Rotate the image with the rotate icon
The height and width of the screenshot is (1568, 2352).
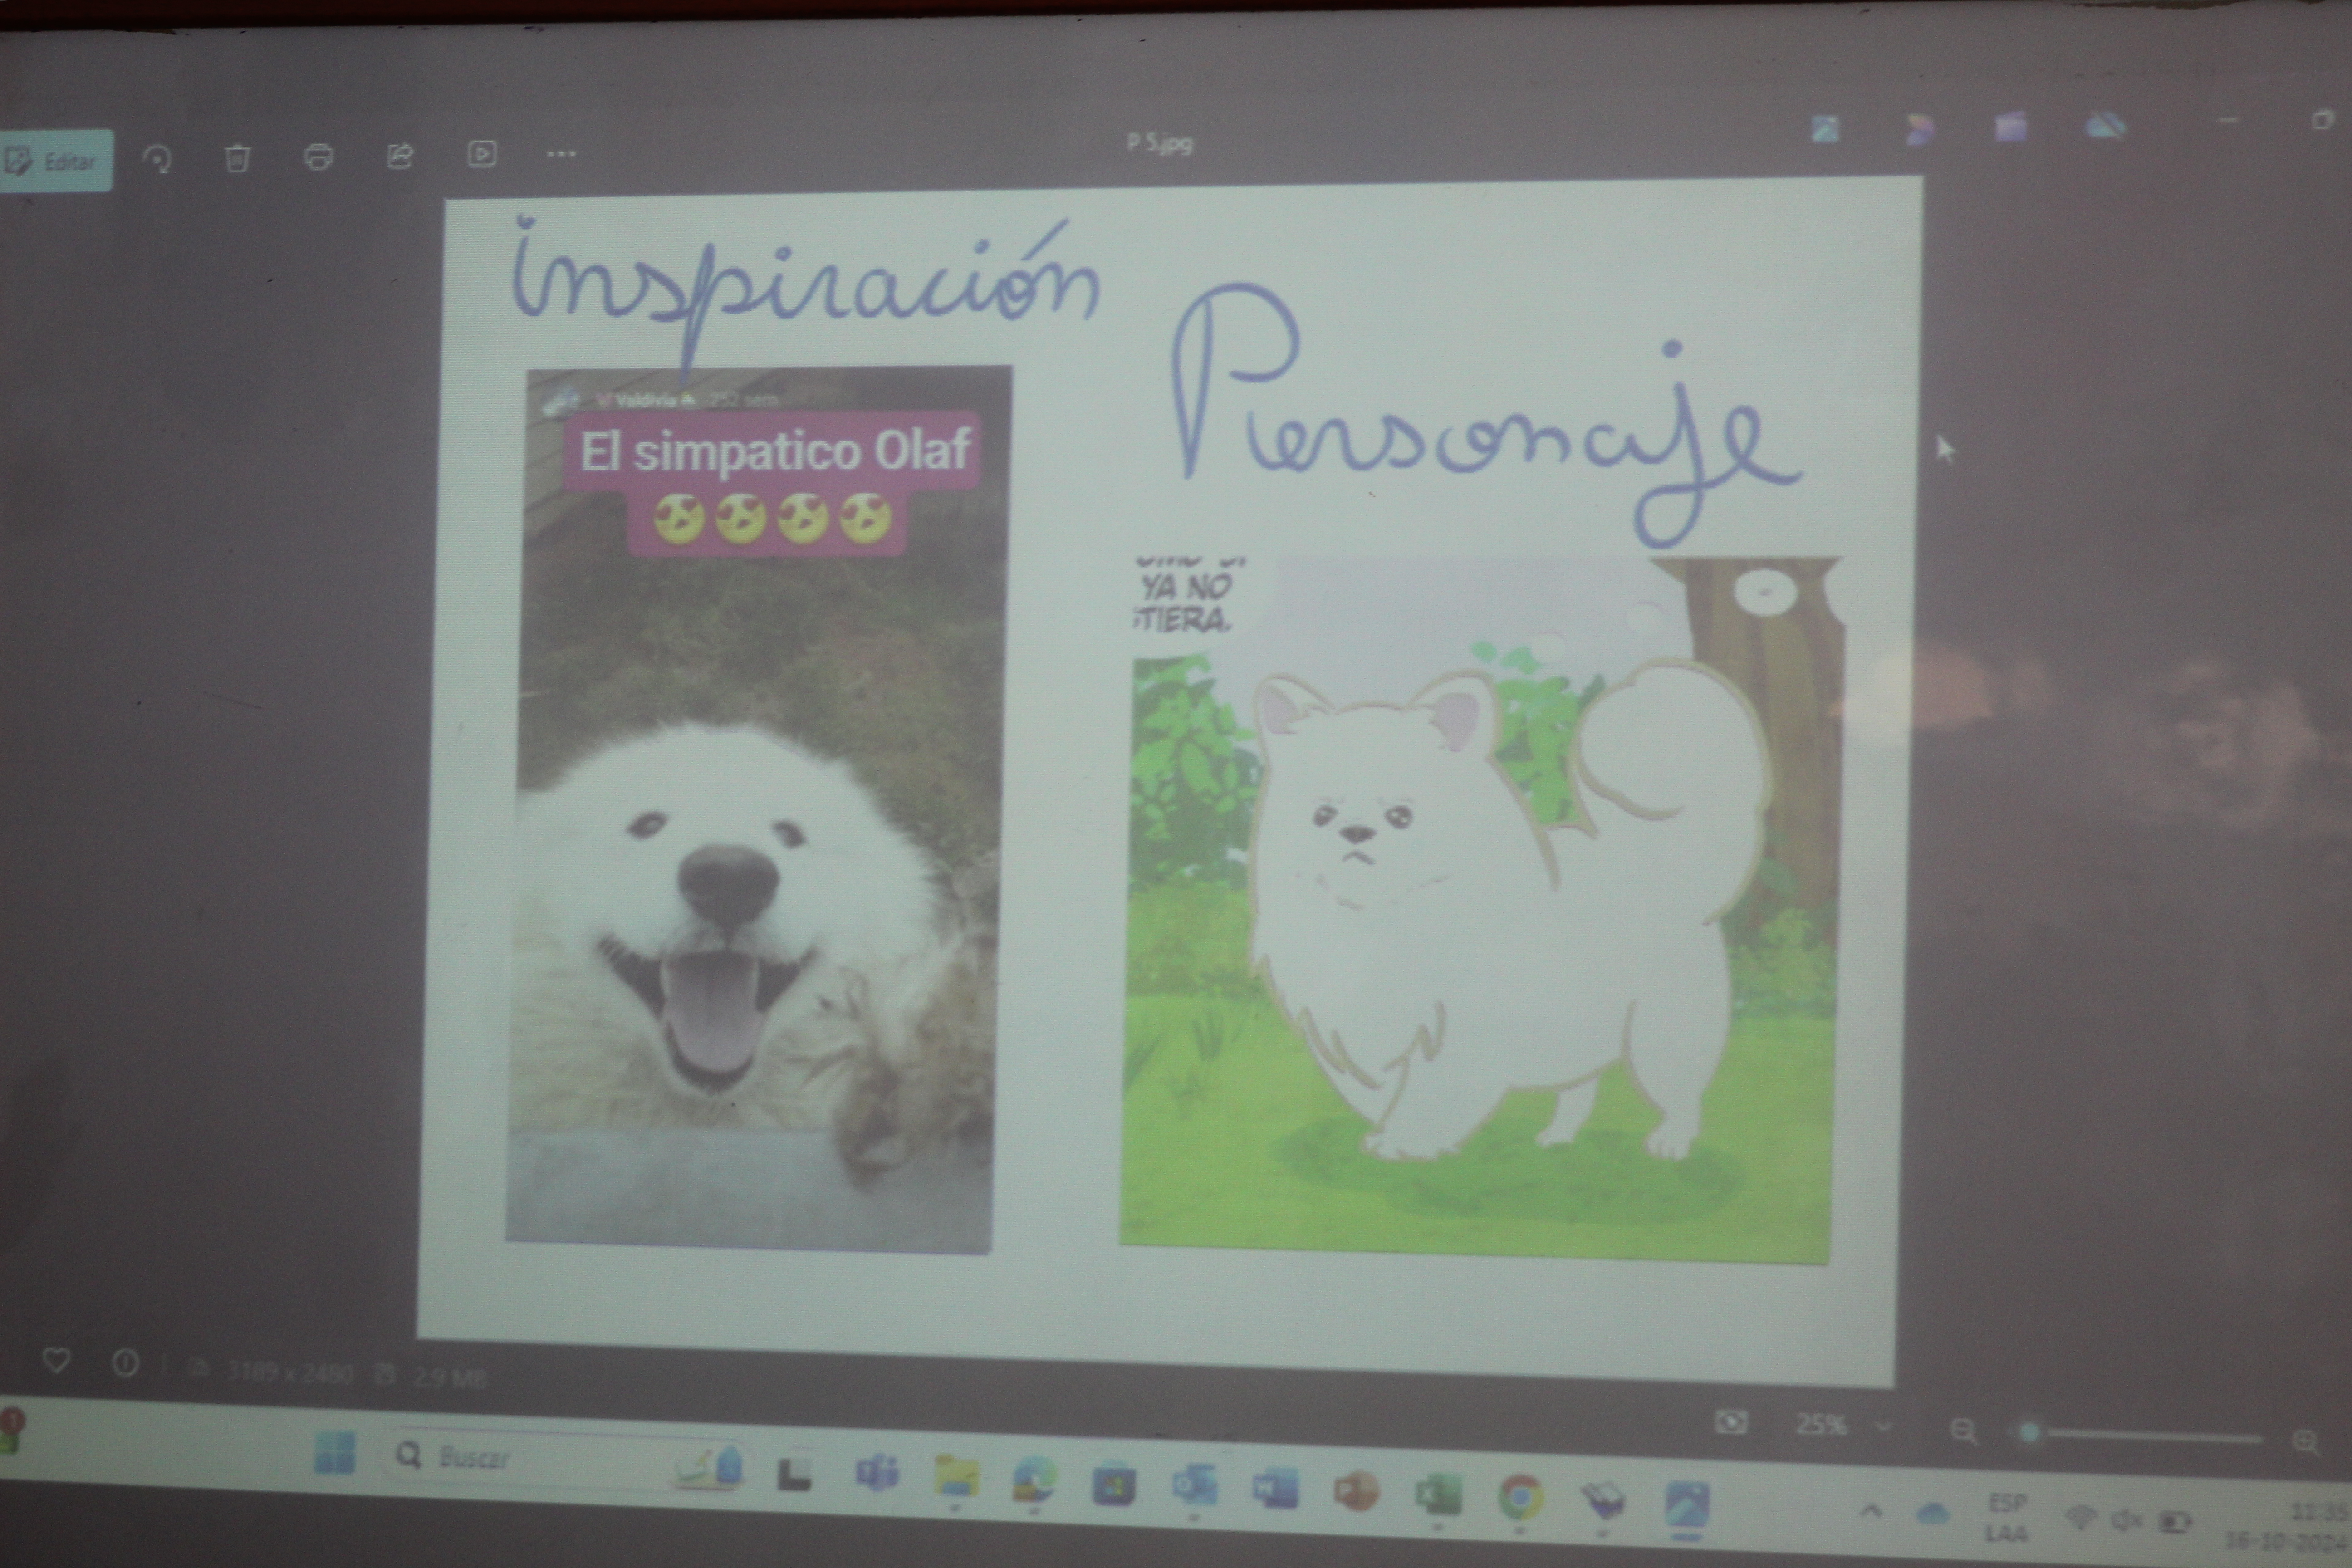(158, 158)
